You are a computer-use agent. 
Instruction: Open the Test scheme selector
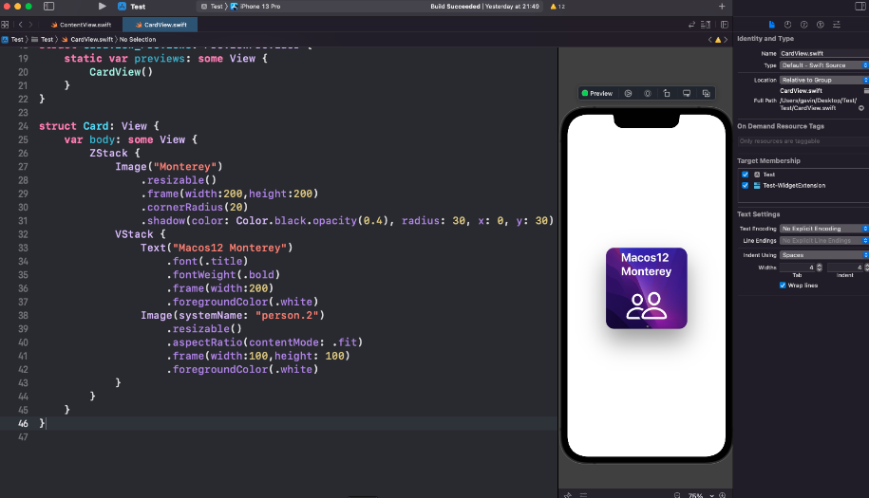point(212,6)
